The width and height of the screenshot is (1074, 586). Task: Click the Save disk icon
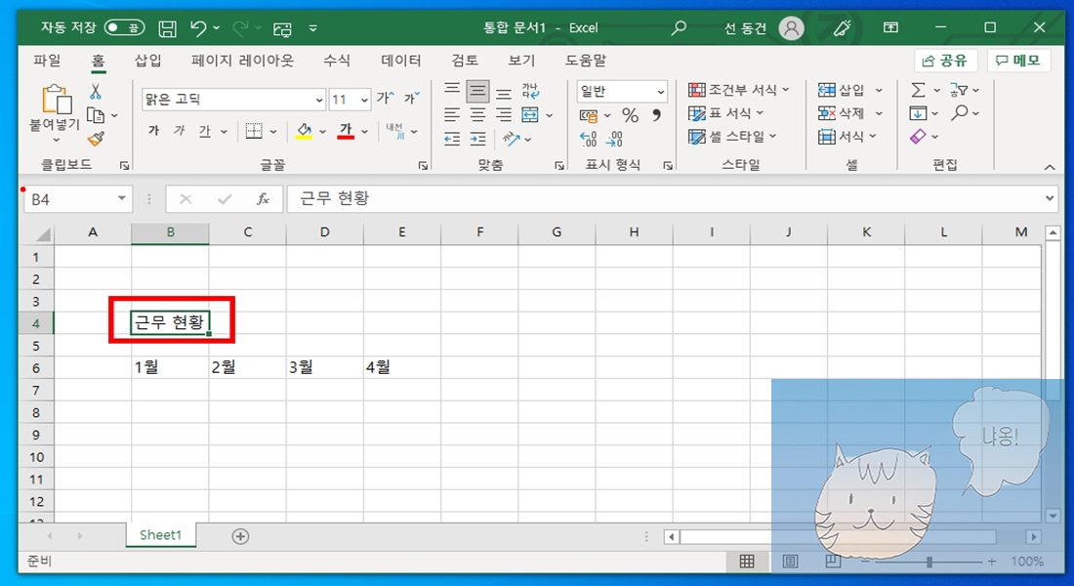point(167,28)
